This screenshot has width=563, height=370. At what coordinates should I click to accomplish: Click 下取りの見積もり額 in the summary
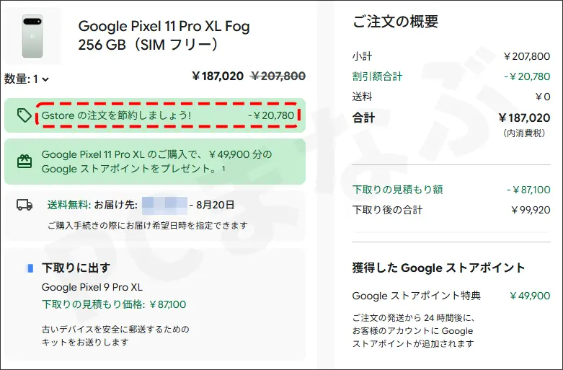click(397, 189)
